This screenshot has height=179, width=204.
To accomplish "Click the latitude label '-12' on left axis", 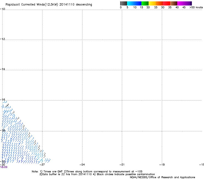I will 2,39.
